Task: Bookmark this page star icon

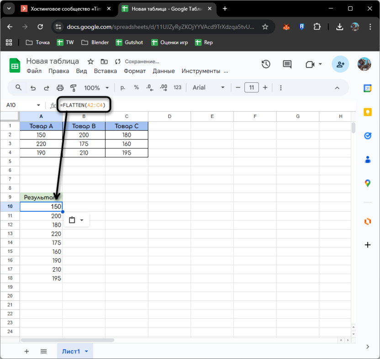Action: coord(265,27)
